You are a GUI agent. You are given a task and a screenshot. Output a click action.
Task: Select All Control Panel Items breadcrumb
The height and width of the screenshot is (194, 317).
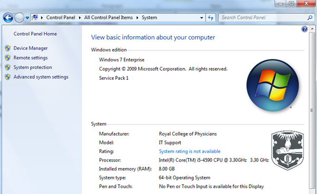point(108,17)
